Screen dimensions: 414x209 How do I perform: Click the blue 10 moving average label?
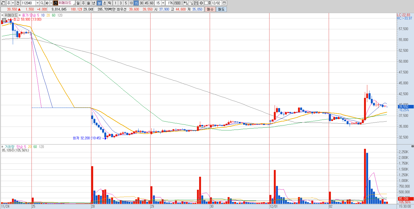[x=43, y=15]
